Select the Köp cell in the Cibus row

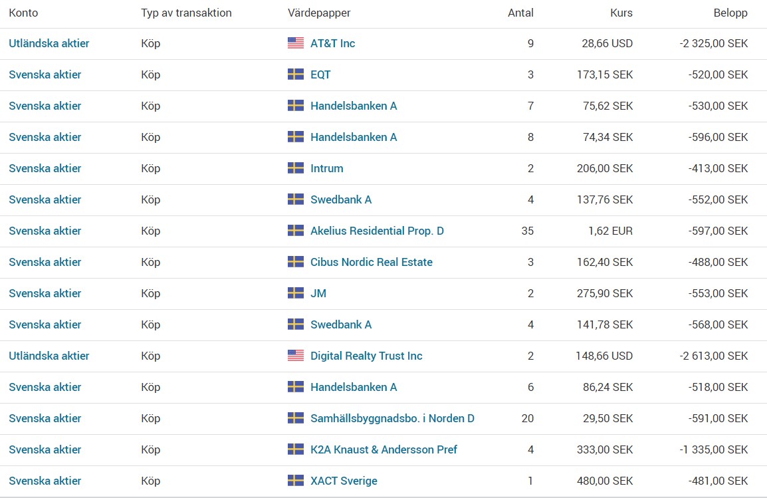[x=151, y=262]
